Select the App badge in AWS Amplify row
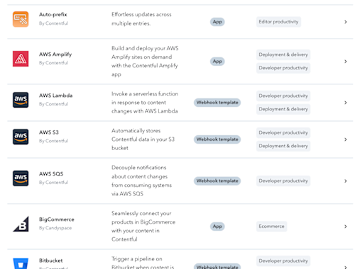This screenshot has height=269, width=355. [217, 62]
